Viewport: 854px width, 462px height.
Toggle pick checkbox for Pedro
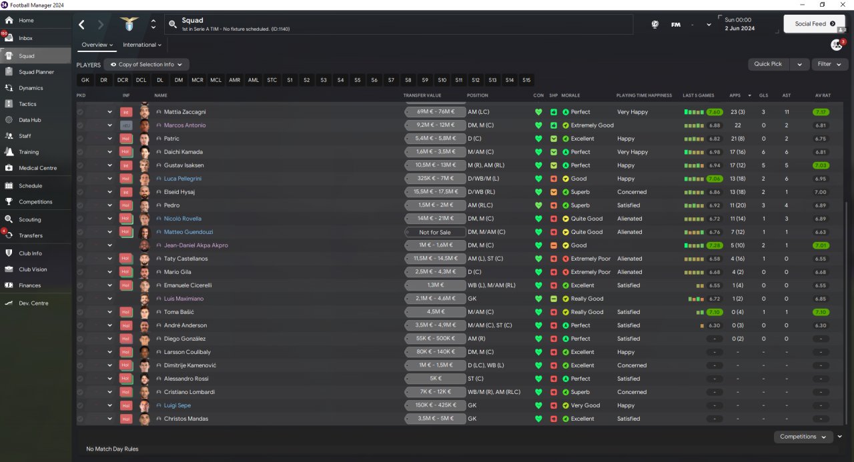80,205
